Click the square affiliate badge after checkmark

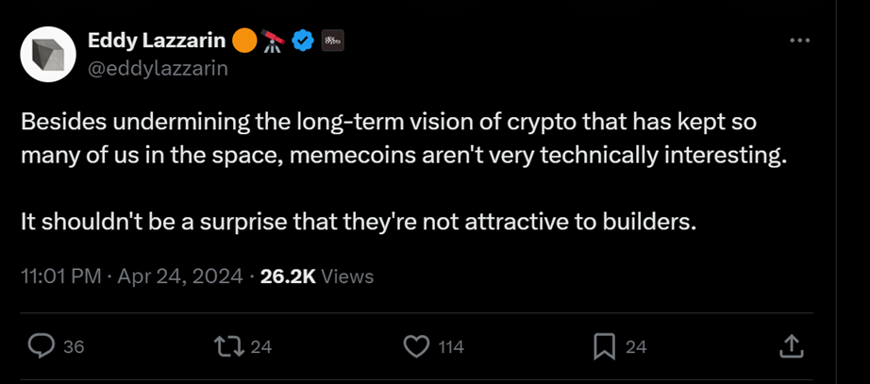point(332,41)
